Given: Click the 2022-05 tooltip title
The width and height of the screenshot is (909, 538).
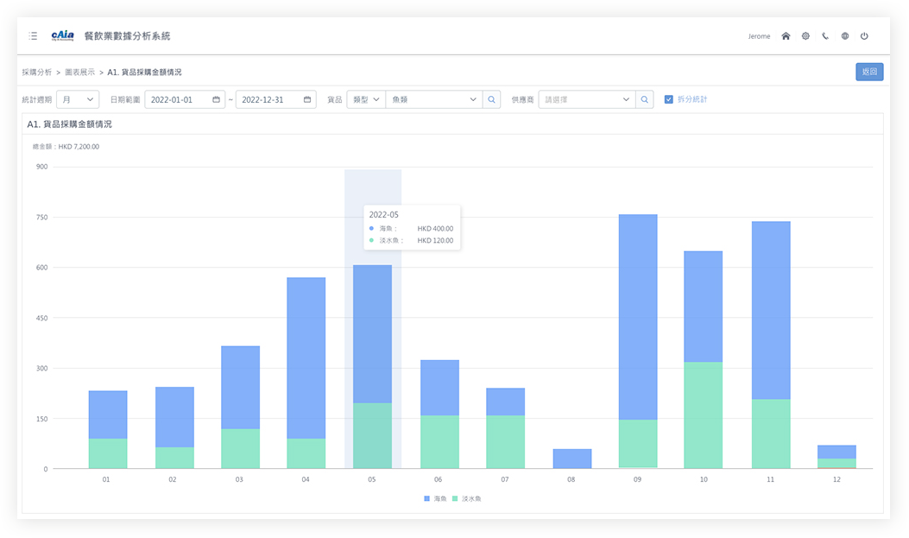Looking at the screenshot, I should click(x=384, y=214).
